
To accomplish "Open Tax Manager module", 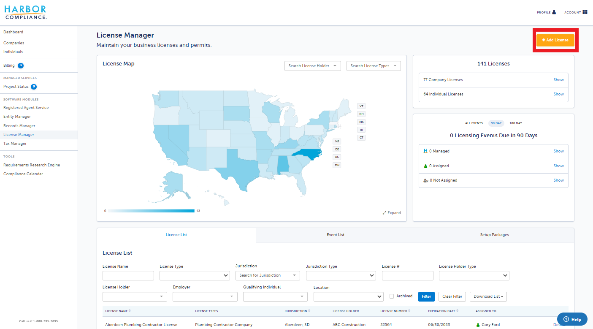I will (x=15, y=144).
